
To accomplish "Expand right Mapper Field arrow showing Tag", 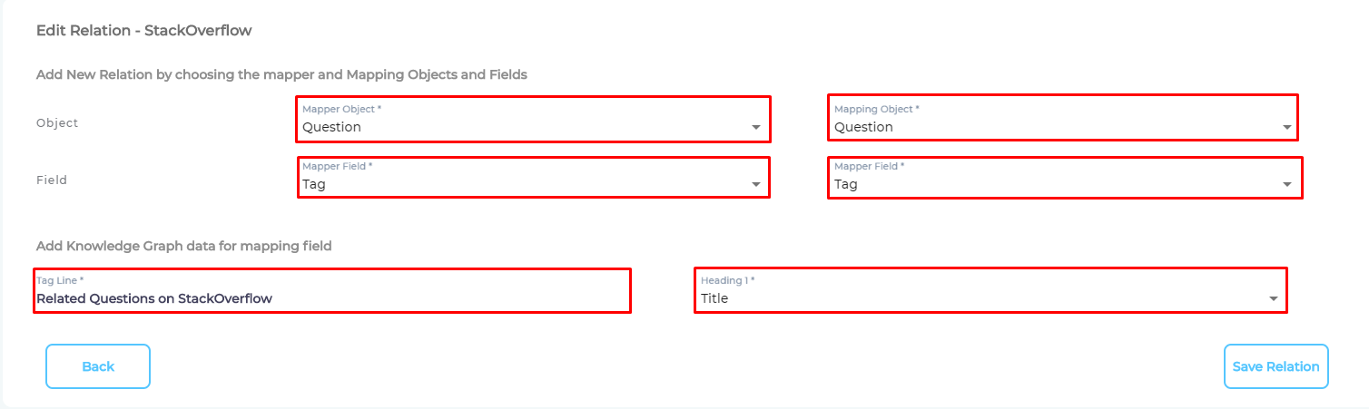I will pyautogui.click(x=1286, y=185).
